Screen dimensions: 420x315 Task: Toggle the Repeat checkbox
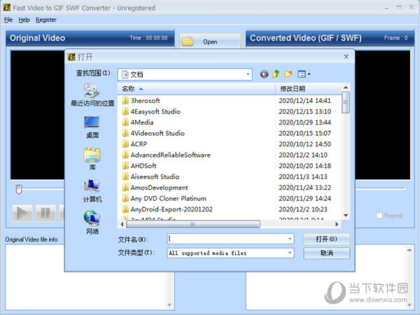(379, 216)
